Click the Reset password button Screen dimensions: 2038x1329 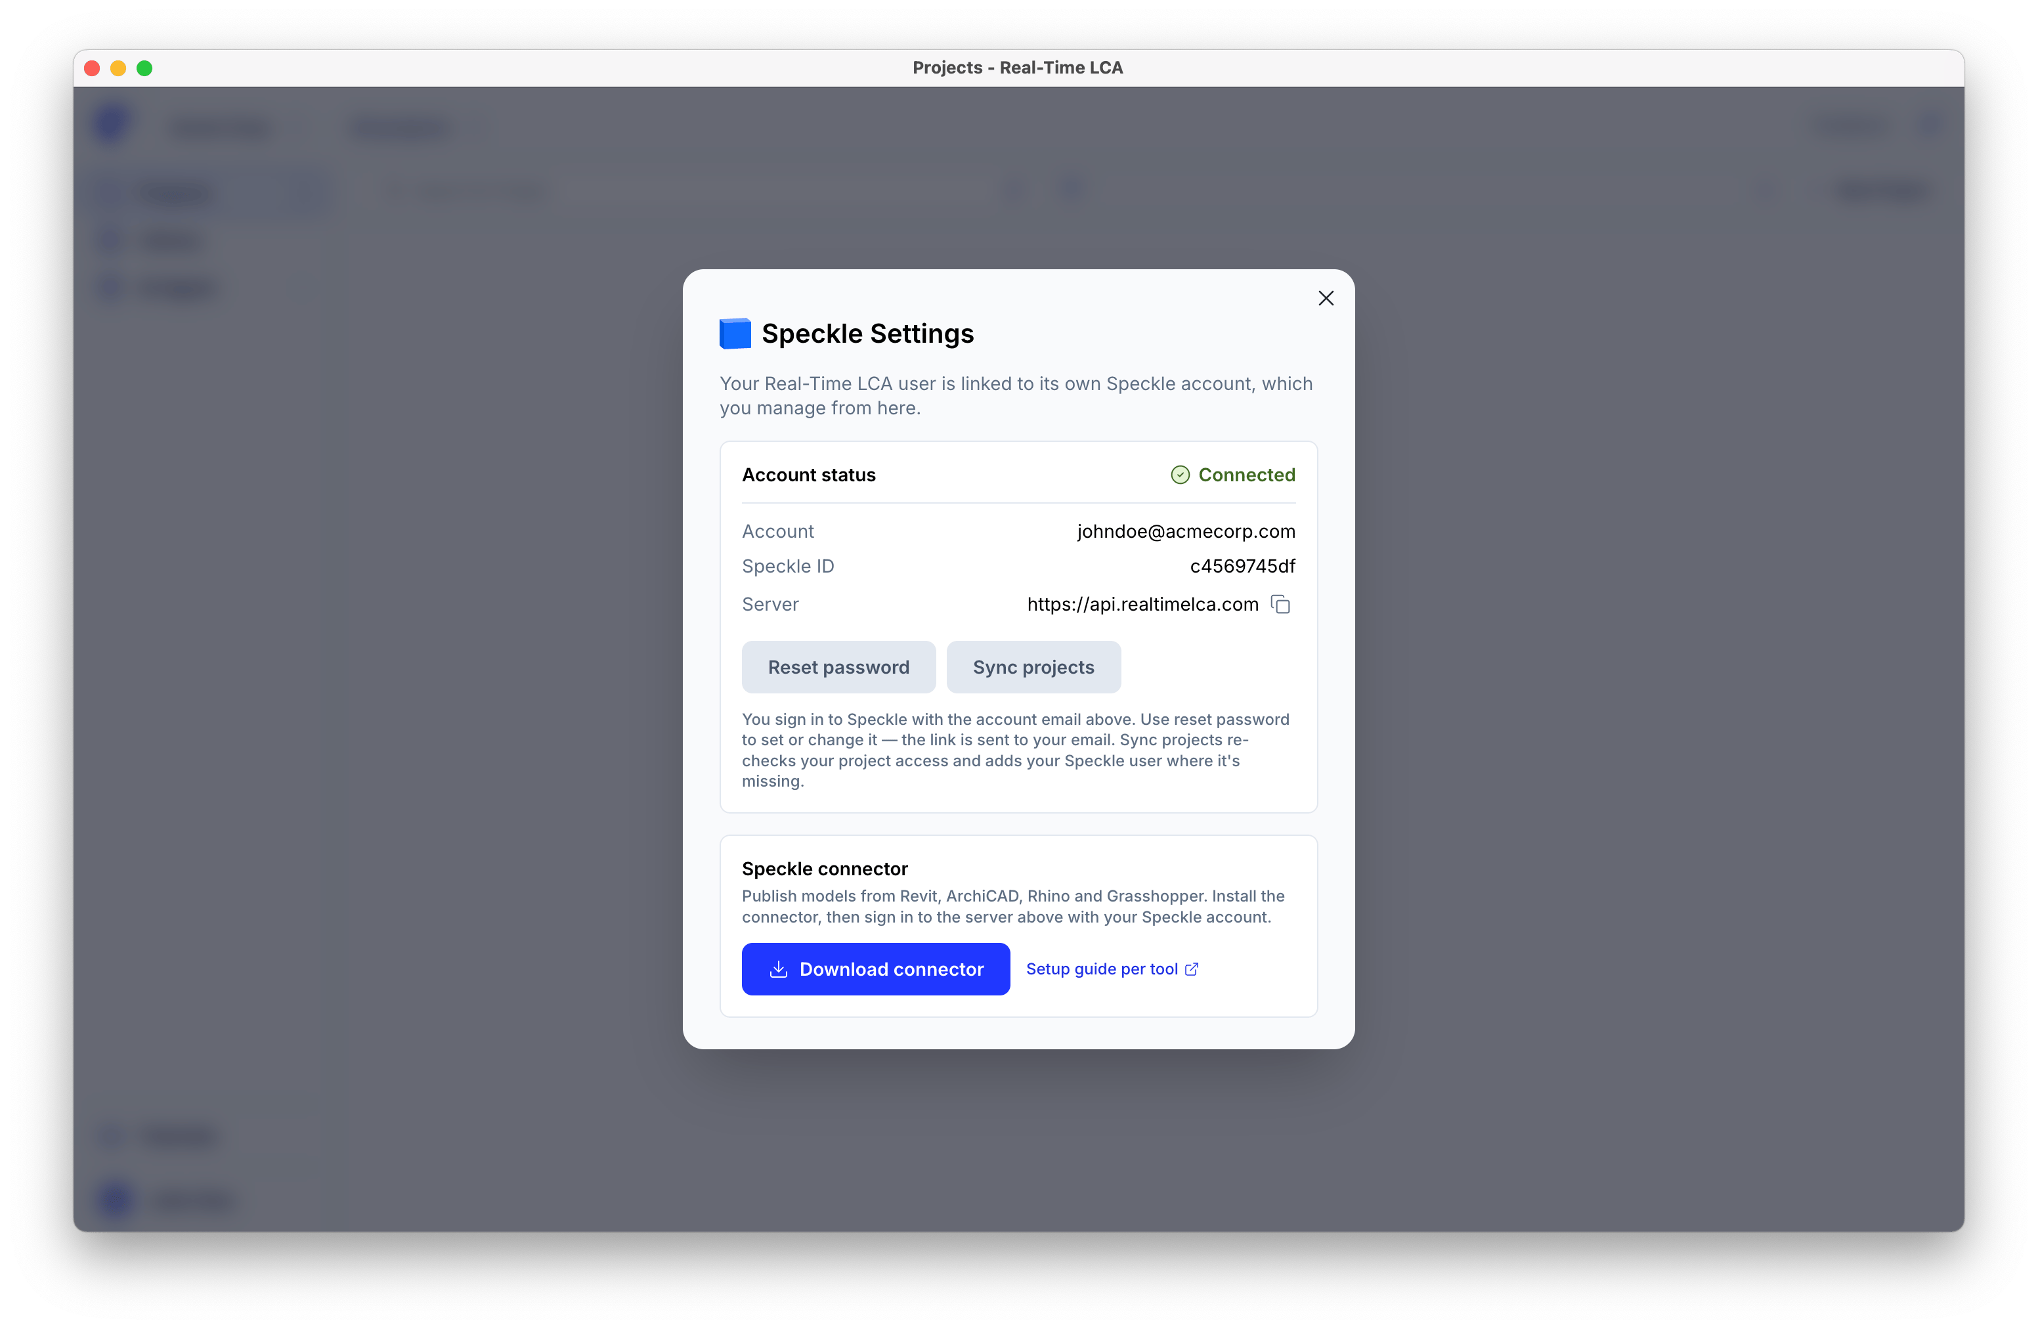point(838,667)
